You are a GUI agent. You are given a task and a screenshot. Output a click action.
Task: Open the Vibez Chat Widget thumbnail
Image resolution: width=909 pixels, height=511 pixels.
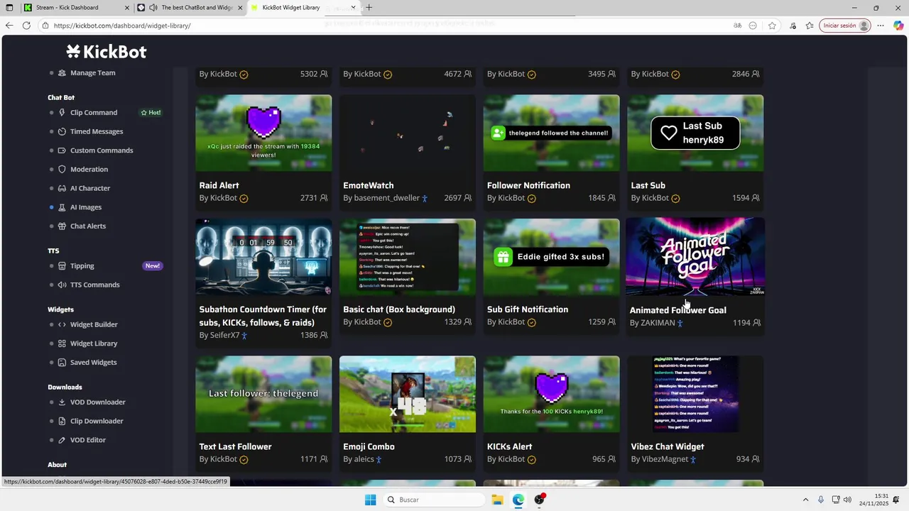695,394
